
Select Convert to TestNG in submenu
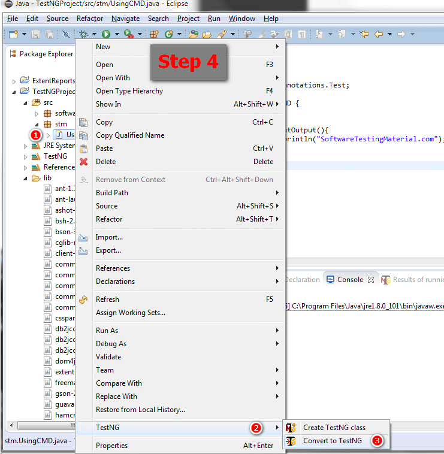point(336,441)
